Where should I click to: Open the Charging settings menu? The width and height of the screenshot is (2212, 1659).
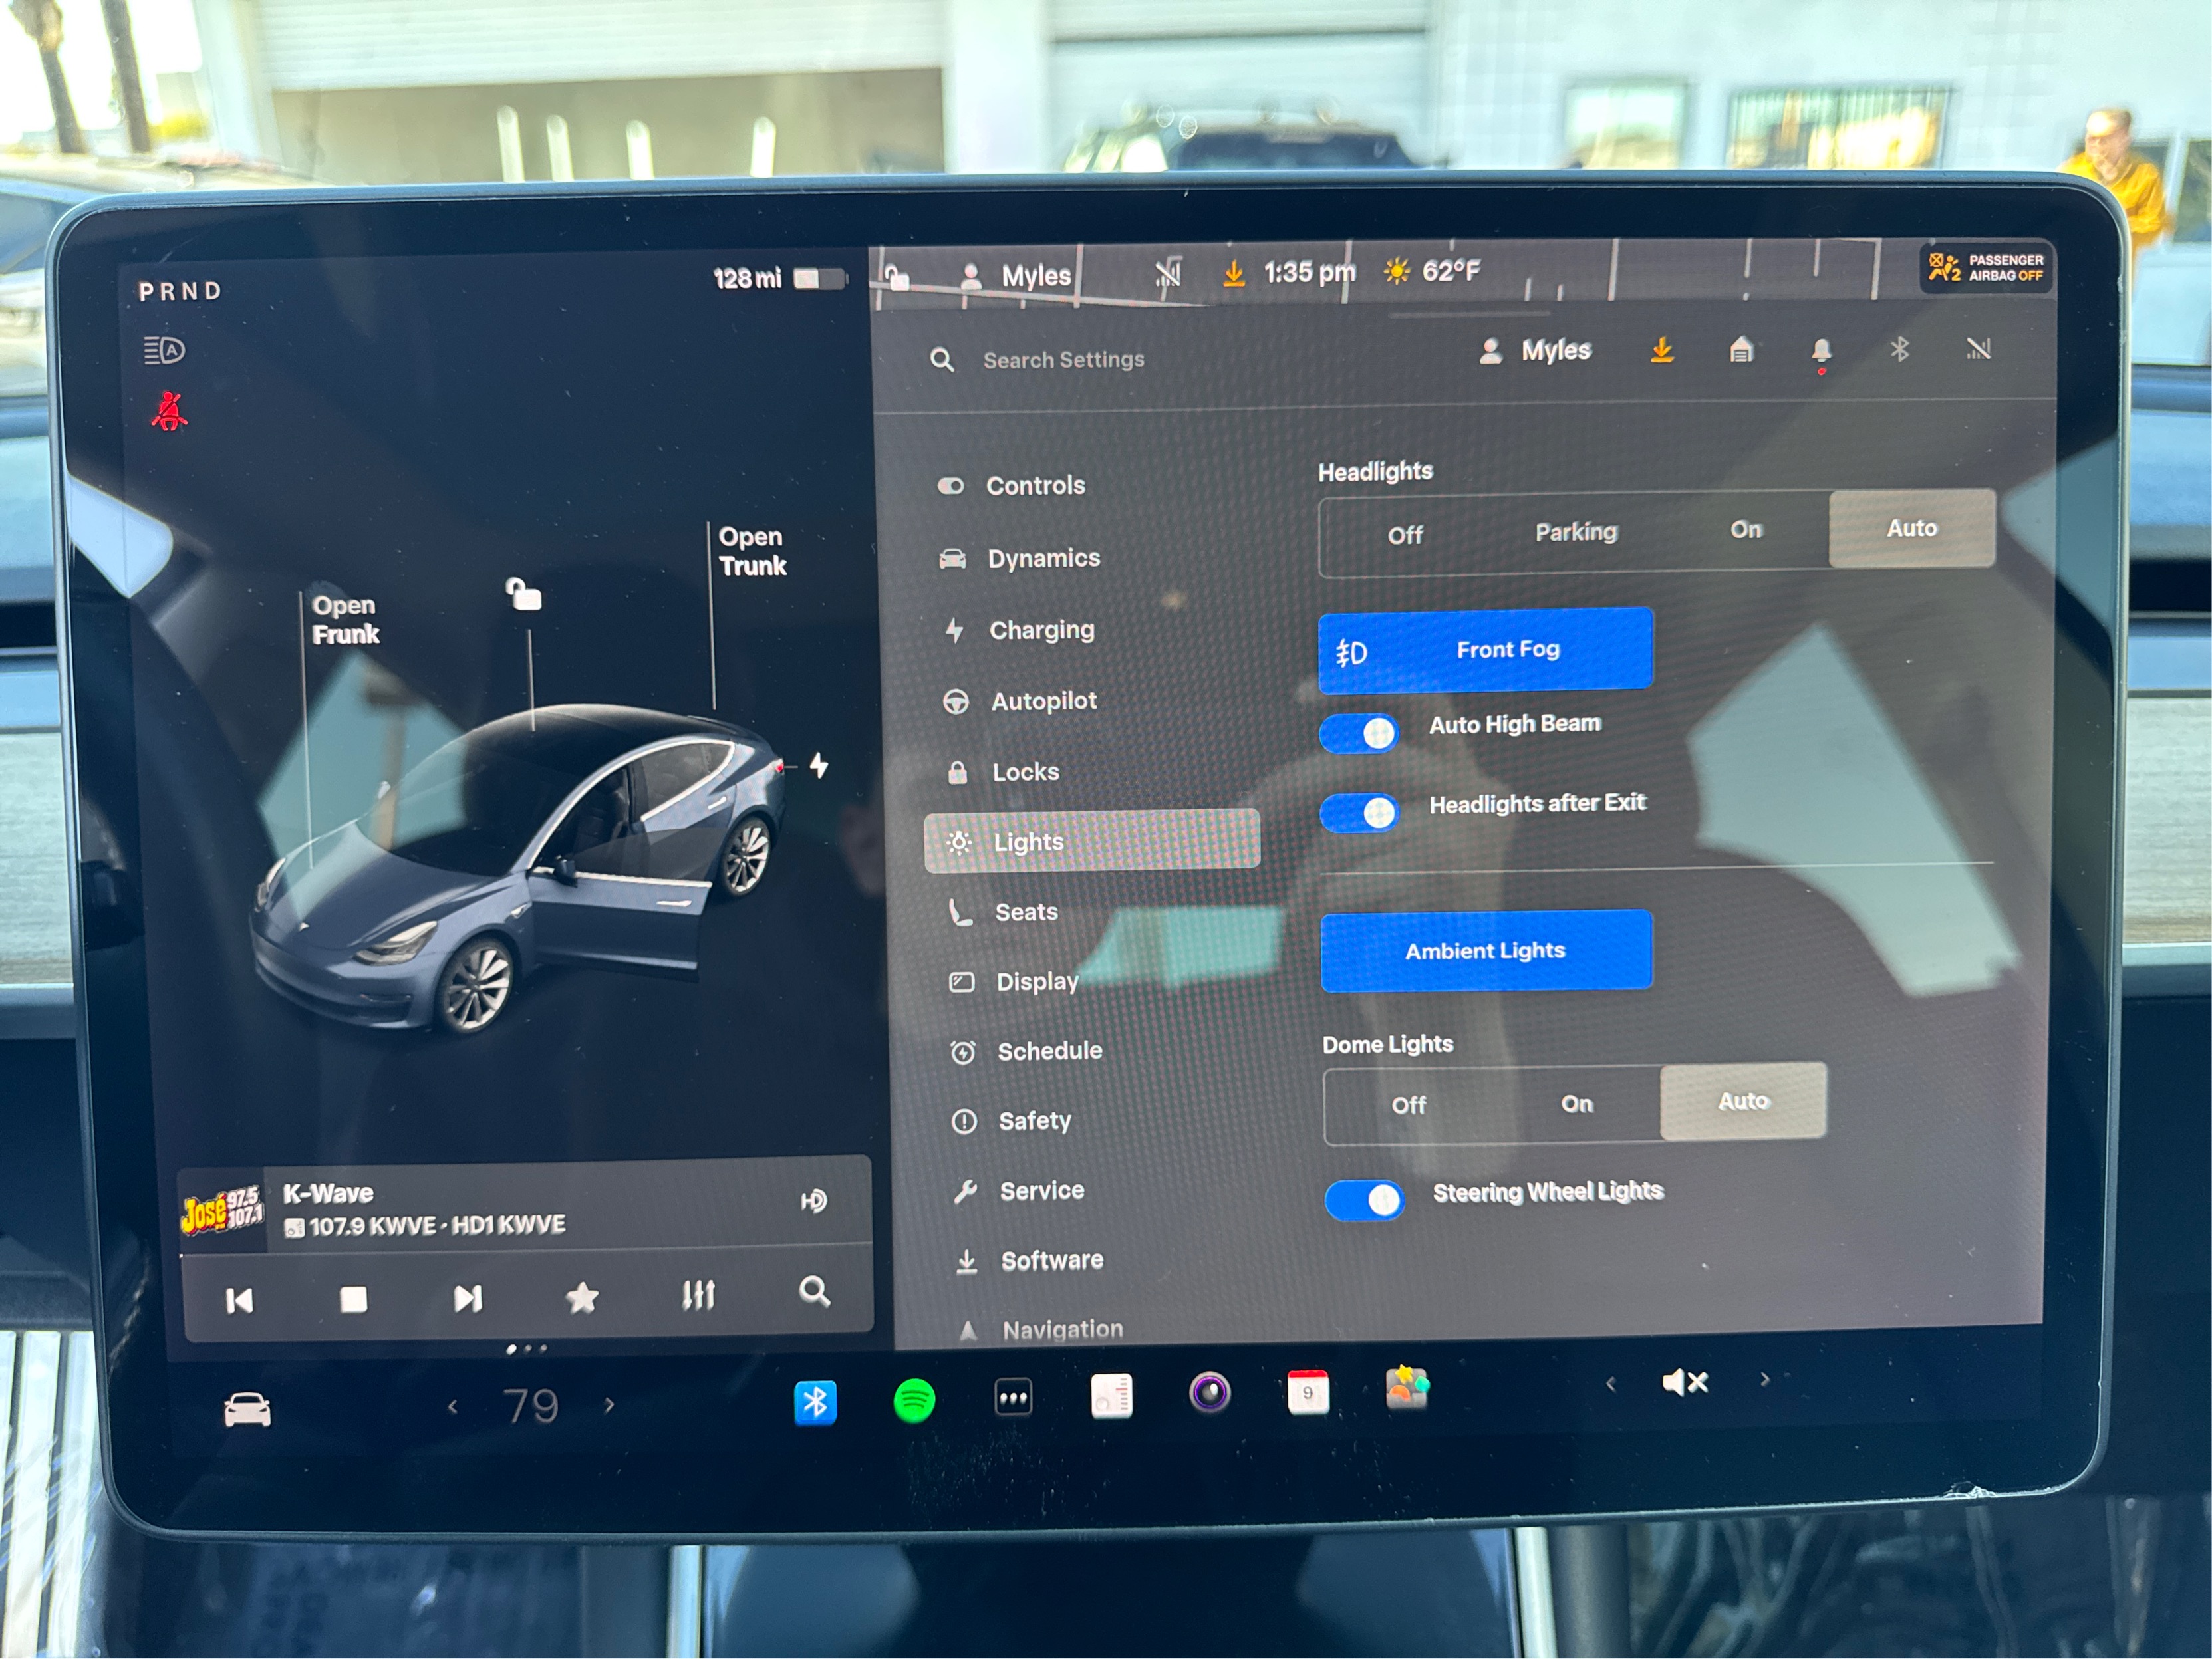(x=1041, y=630)
